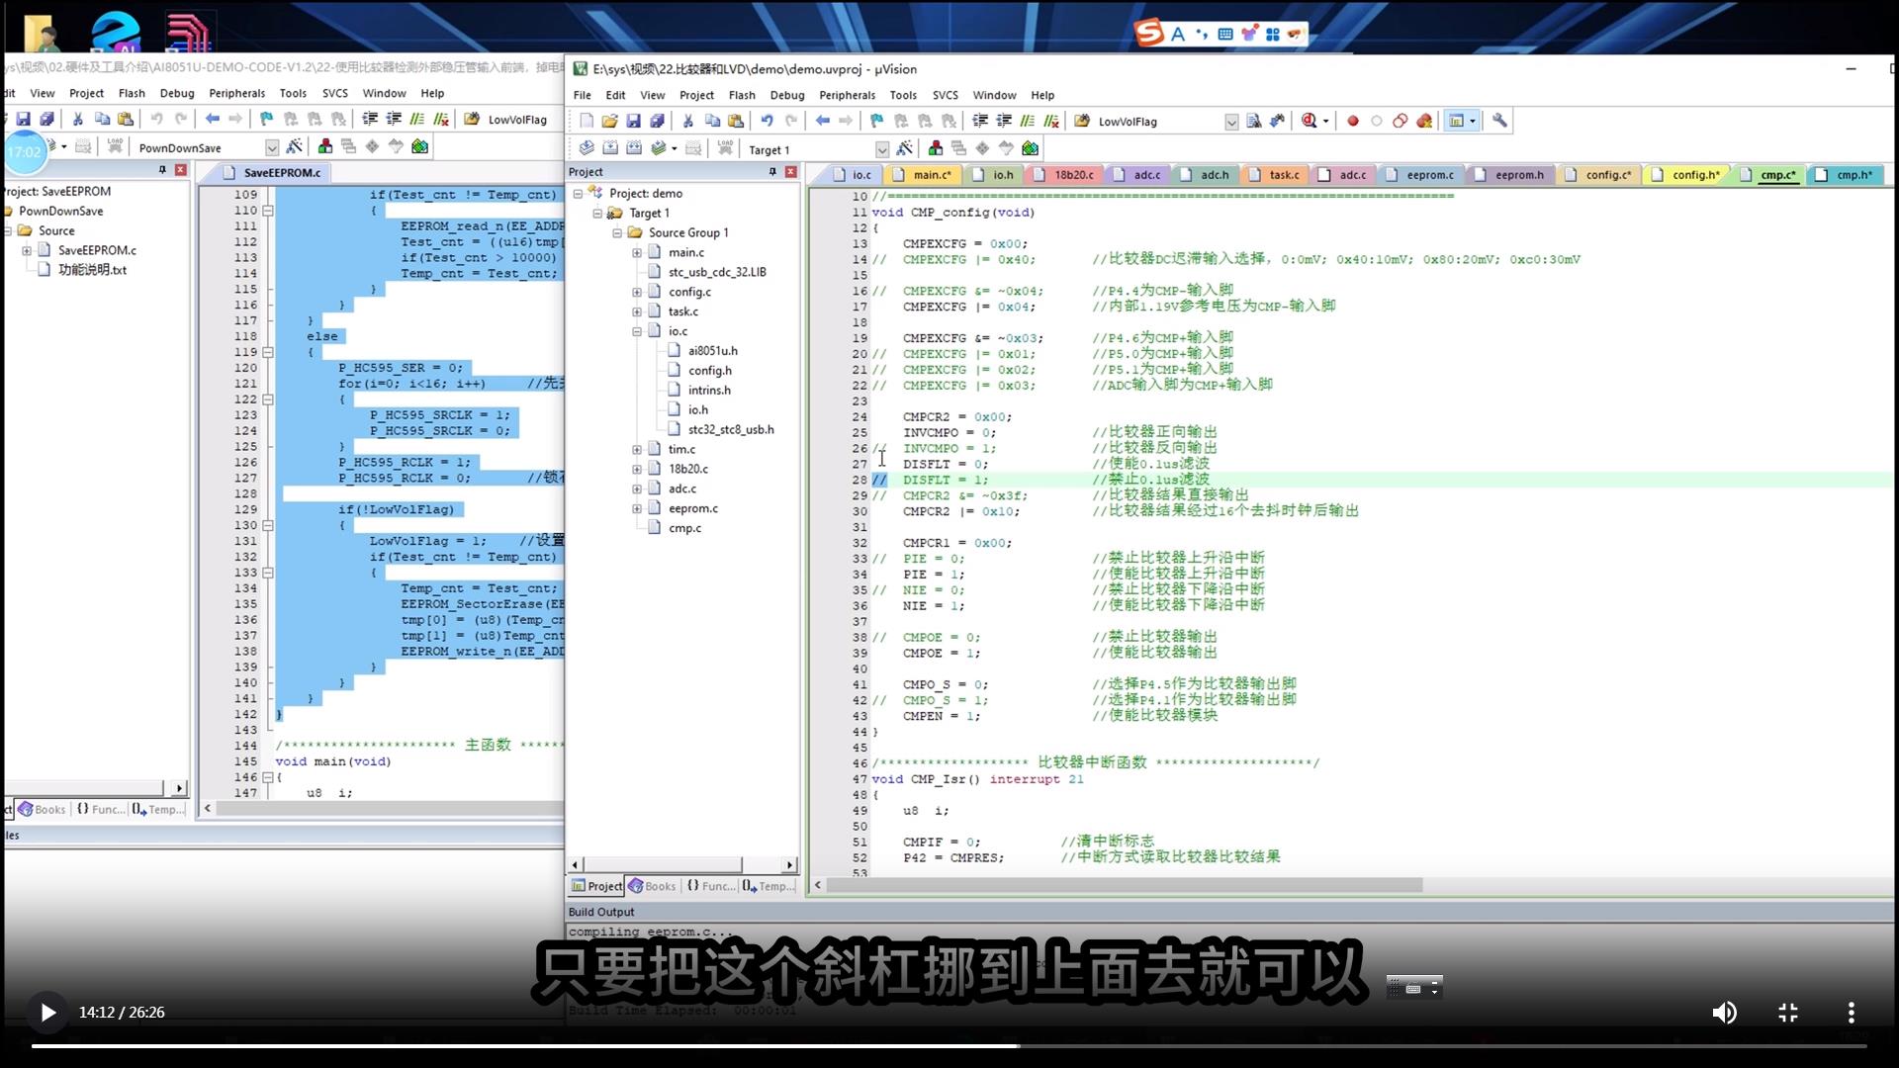Click the Open file icon in demo µVision toolbar

pos(609,121)
